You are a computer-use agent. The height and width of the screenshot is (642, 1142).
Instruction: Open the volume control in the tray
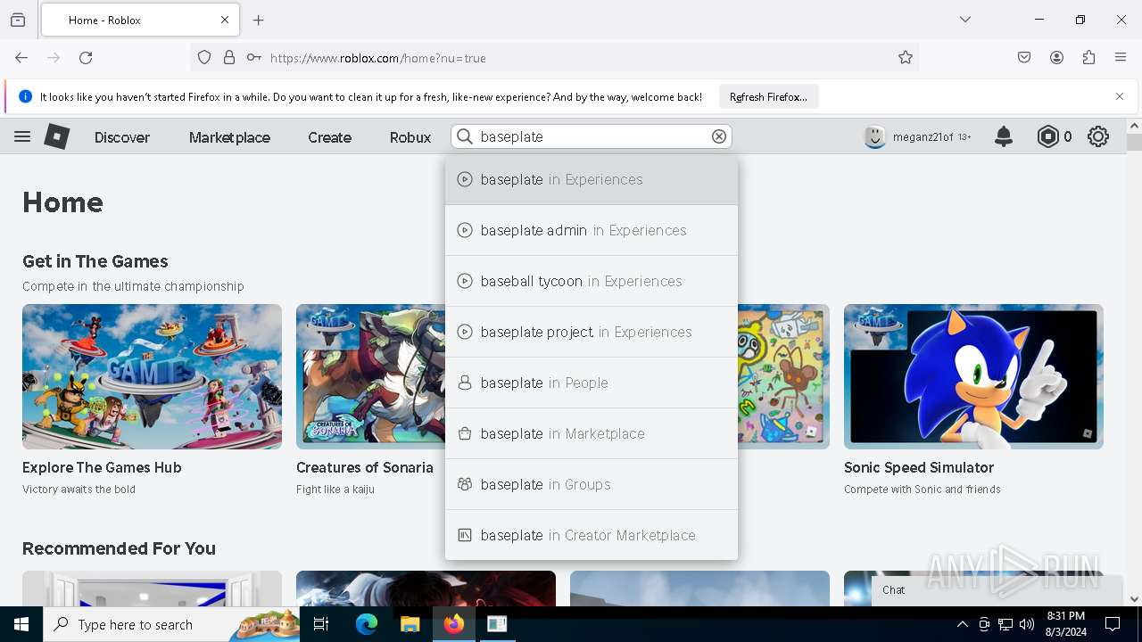point(1027,624)
